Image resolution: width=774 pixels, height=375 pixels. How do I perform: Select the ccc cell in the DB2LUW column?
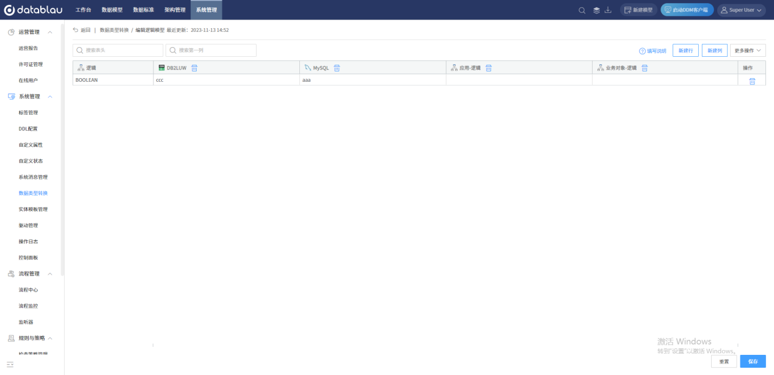pyautogui.click(x=227, y=80)
